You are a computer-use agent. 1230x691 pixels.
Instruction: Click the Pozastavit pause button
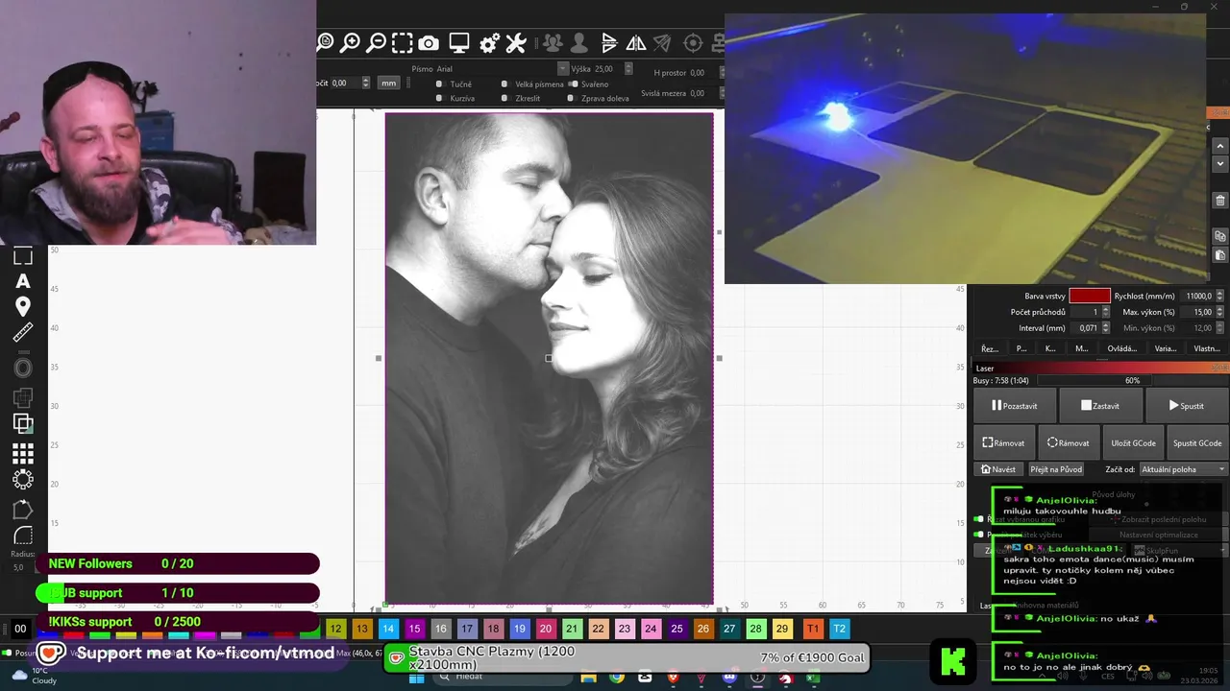[1015, 406]
